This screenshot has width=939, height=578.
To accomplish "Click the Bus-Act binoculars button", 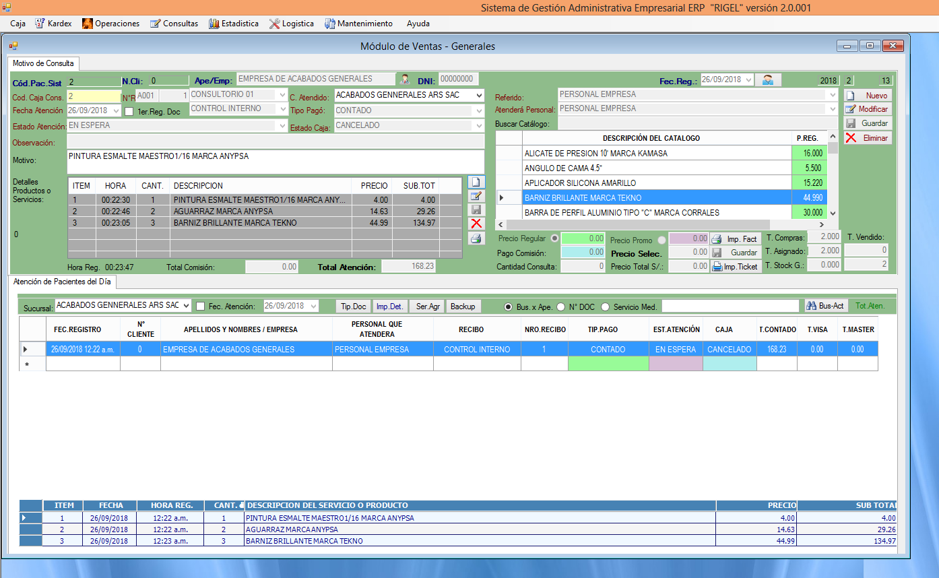I will (825, 306).
